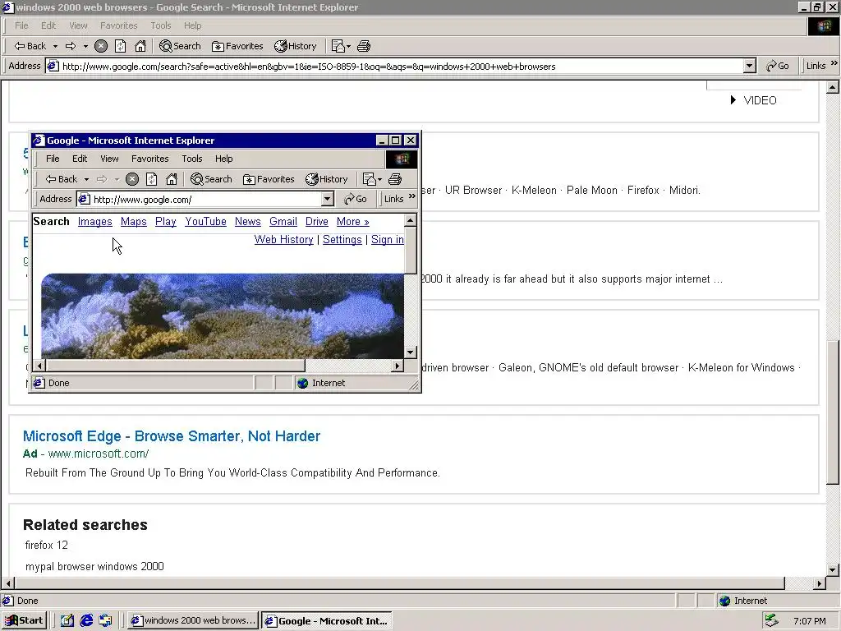Click Print icon in front Google window

coord(395,179)
